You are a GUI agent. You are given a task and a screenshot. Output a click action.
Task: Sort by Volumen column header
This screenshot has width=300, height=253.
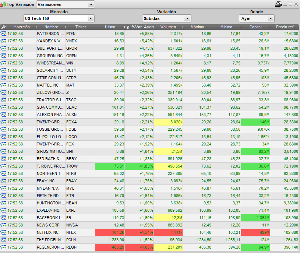coord(168,27)
